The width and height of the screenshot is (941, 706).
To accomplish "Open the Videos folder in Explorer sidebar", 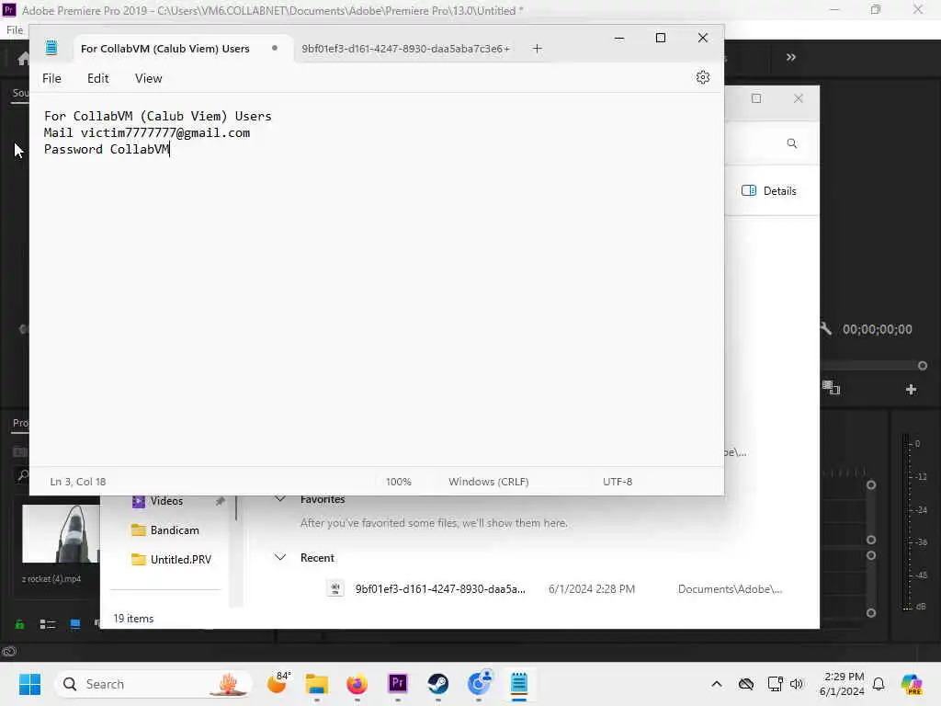I will coord(166,501).
